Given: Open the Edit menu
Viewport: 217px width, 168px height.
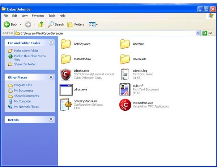Looking at the screenshot, I should [x=15, y=16].
